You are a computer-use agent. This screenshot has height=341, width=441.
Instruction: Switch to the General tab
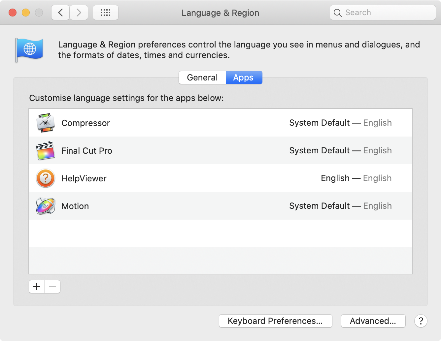click(x=202, y=77)
